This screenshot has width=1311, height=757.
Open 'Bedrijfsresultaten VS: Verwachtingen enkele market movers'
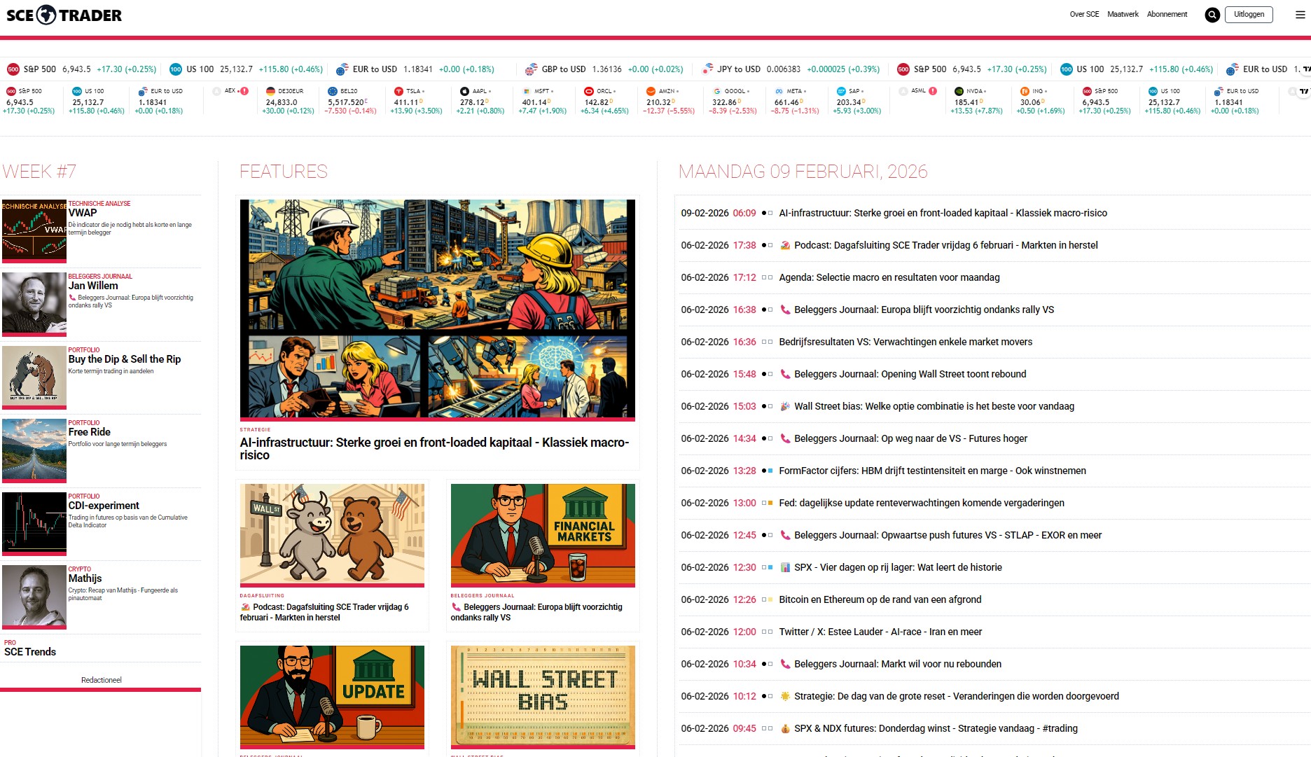point(906,342)
